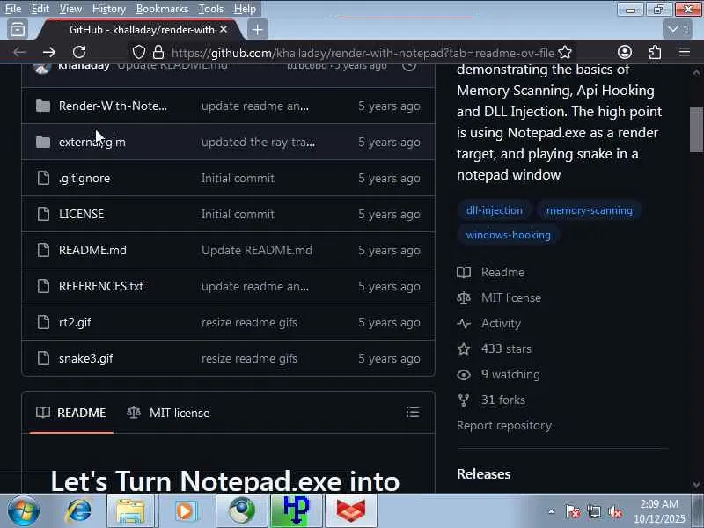Open the View menu
The width and height of the screenshot is (704, 528).
tap(70, 9)
